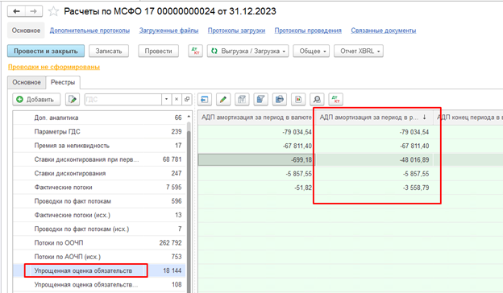The image size is (503, 293).
Task: Select Доп. аналитика registry row
Action: pos(99,118)
